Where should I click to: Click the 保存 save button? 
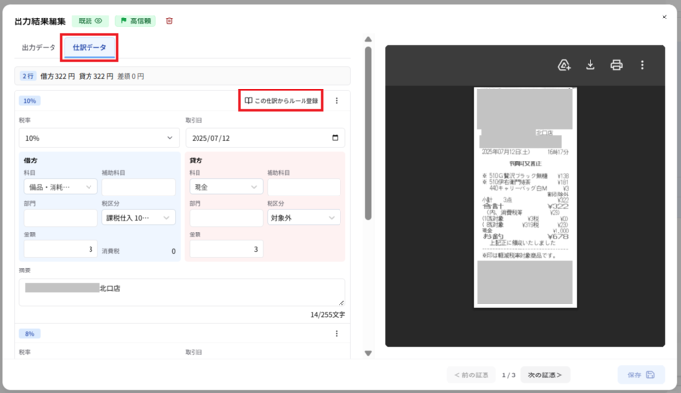click(641, 375)
